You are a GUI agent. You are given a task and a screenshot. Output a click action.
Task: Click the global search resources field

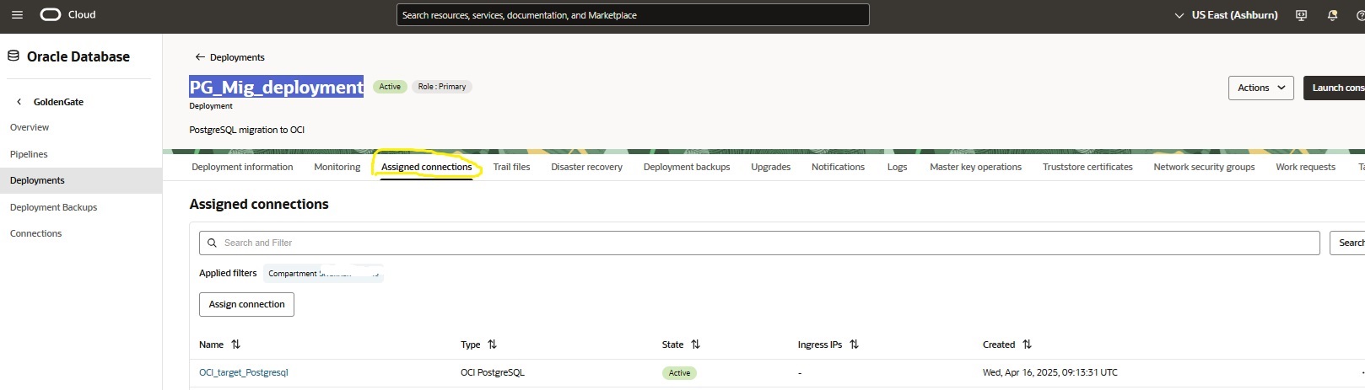[633, 15]
